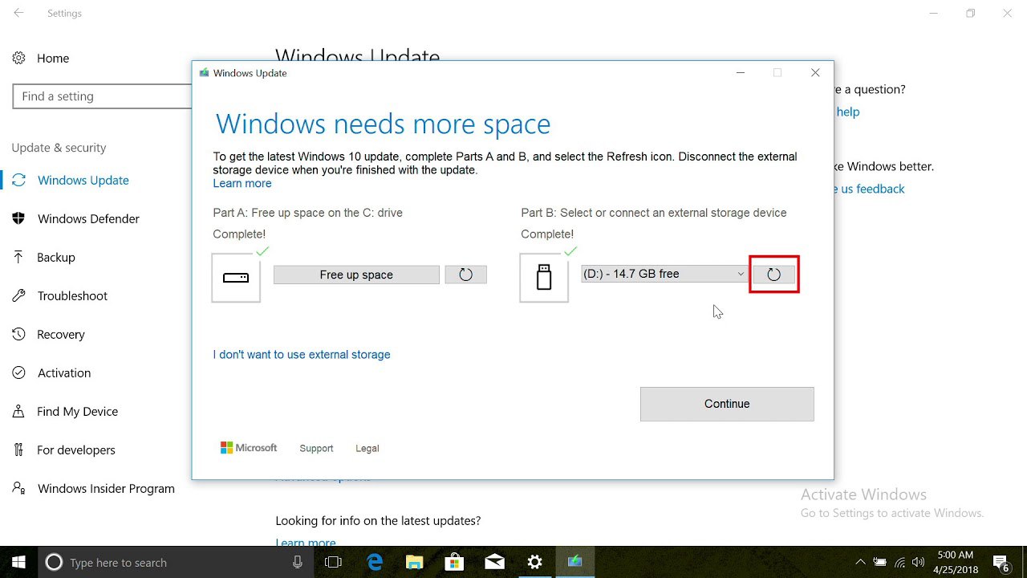Click the refresh icon next to Free up space
The height and width of the screenshot is (578, 1027).
click(465, 275)
